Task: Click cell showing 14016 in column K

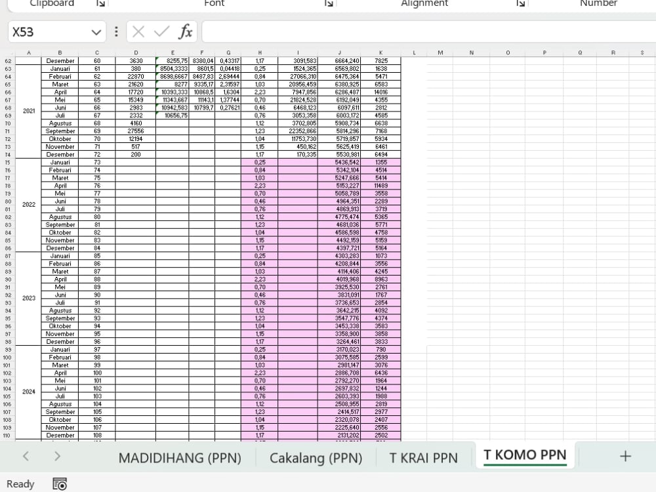Action: pos(380,92)
